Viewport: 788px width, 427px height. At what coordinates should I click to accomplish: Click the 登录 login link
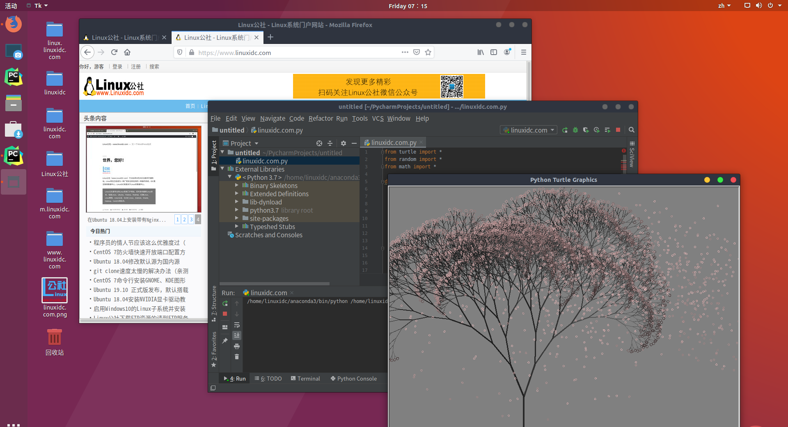point(117,67)
